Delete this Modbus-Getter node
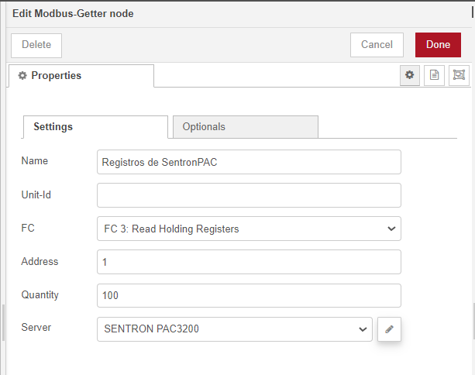Viewport: 475px width, 375px height. click(x=36, y=45)
